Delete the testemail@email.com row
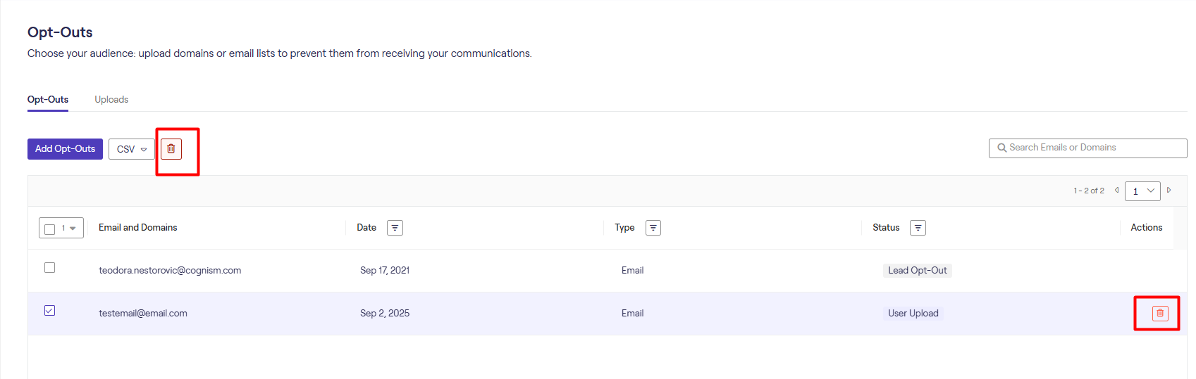This screenshot has height=379, width=1196. 1159,314
